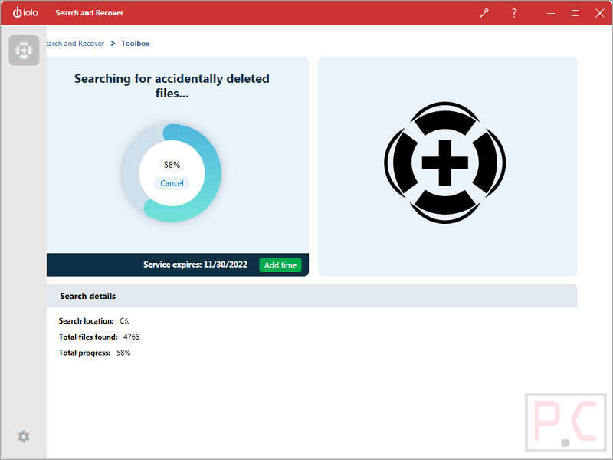Click the Add time button
This screenshot has height=460, width=613.
pos(280,264)
